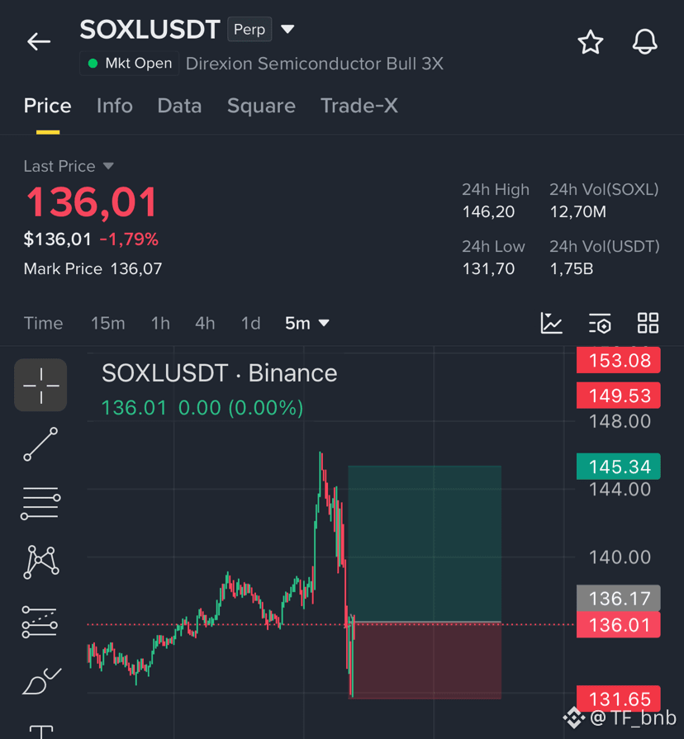Viewport: 684px width, 739px height.
Task: Select the XABCD pattern tool
Action: pyautogui.click(x=41, y=561)
